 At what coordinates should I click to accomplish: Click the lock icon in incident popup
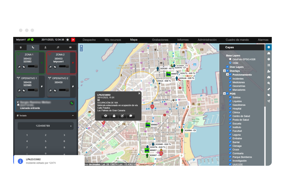[x=114, y=116]
